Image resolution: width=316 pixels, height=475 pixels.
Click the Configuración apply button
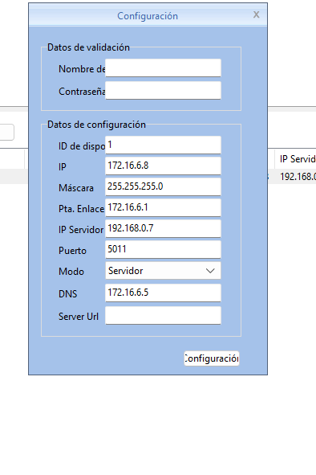click(212, 358)
